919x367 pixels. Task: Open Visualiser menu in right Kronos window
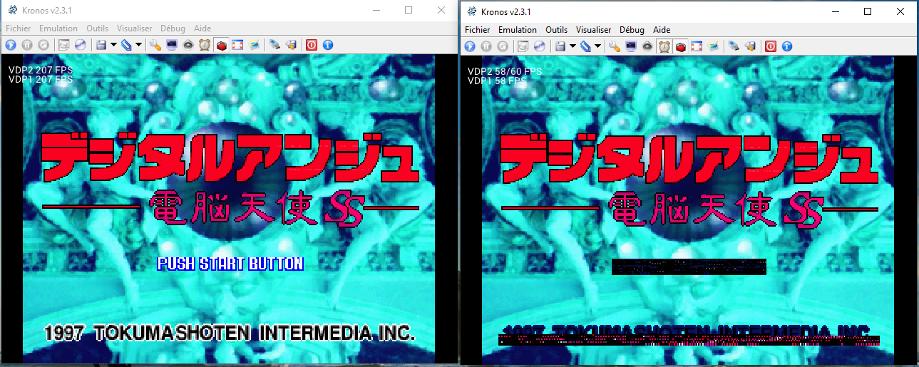coord(593,30)
